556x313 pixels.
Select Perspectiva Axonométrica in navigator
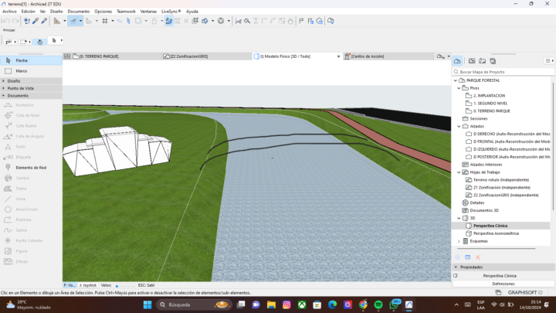point(496,233)
